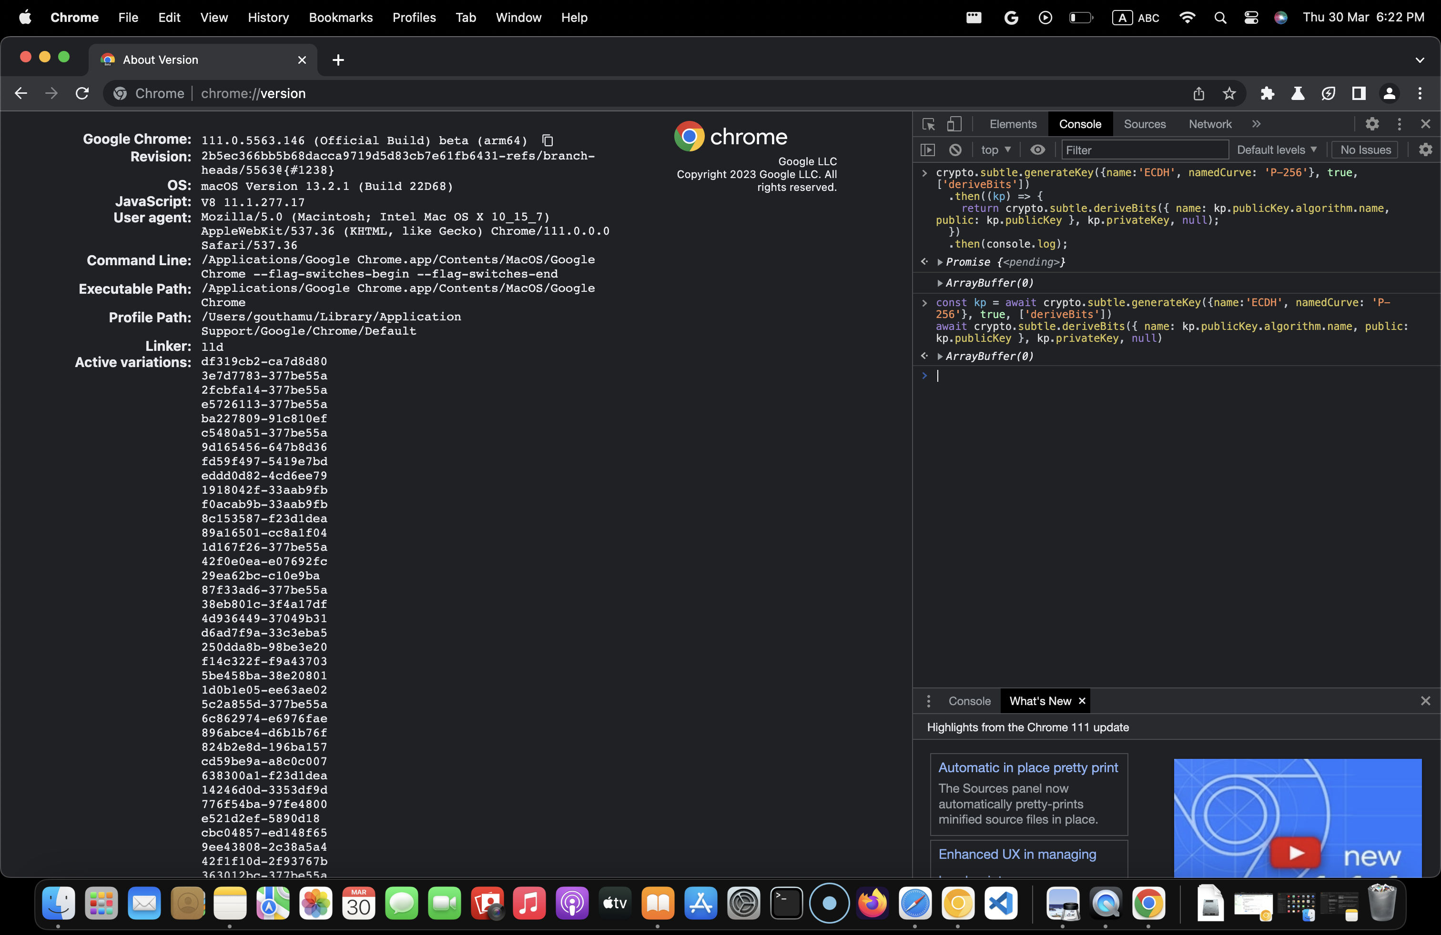Image resolution: width=1441 pixels, height=935 pixels.
Task: Open Chrome three-dot main menu
Action: click(x=1420, y=93)
